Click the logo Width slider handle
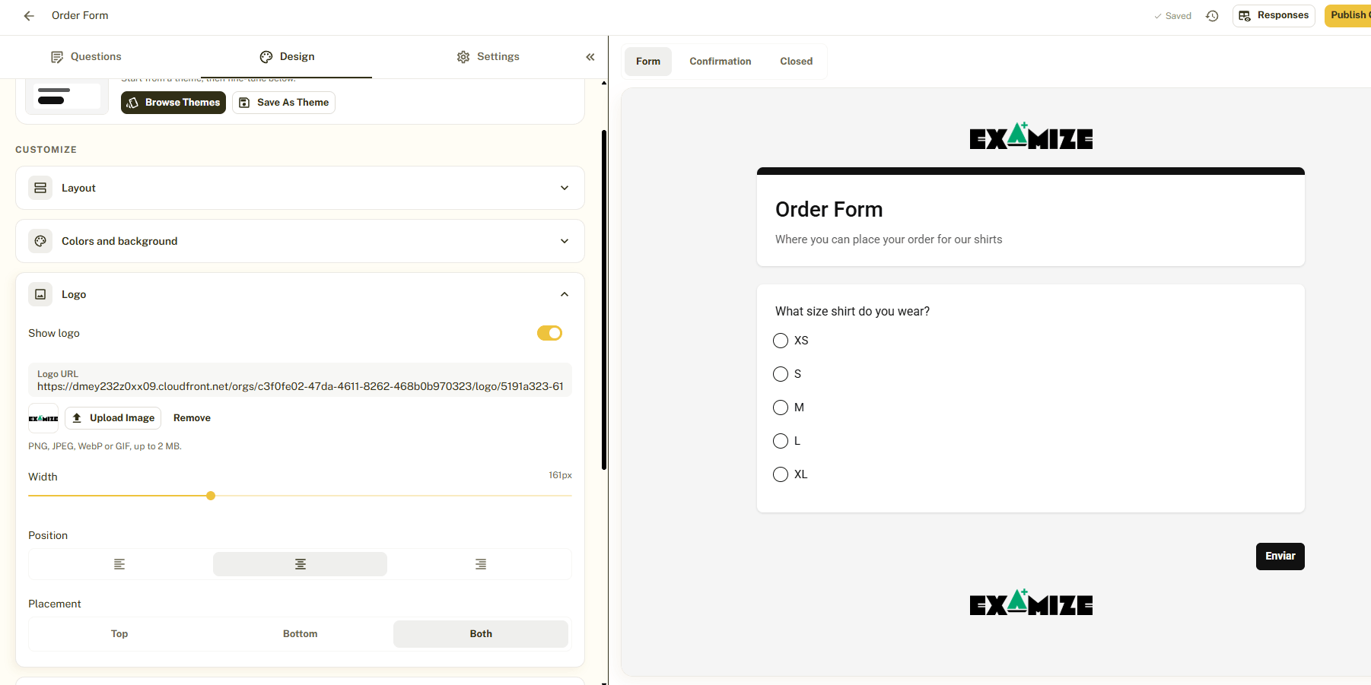Screen dimensions: 1371x685 tap(211, 496)
